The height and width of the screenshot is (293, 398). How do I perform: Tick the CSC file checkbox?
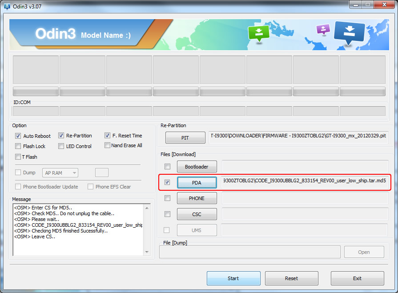coord(168,214)
